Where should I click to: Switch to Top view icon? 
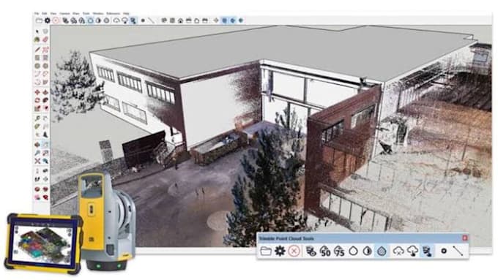click(172, 20)
